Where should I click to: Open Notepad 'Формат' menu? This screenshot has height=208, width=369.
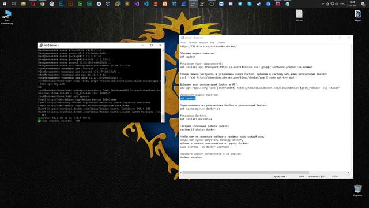click(x=204, y=43)
